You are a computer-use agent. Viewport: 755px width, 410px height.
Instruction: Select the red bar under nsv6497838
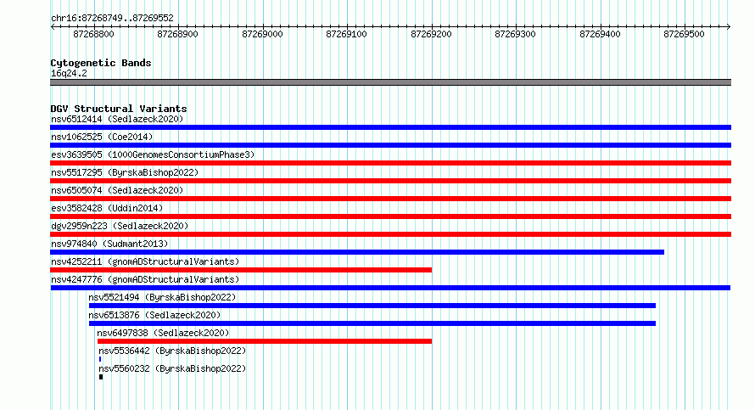click(265, 341)
